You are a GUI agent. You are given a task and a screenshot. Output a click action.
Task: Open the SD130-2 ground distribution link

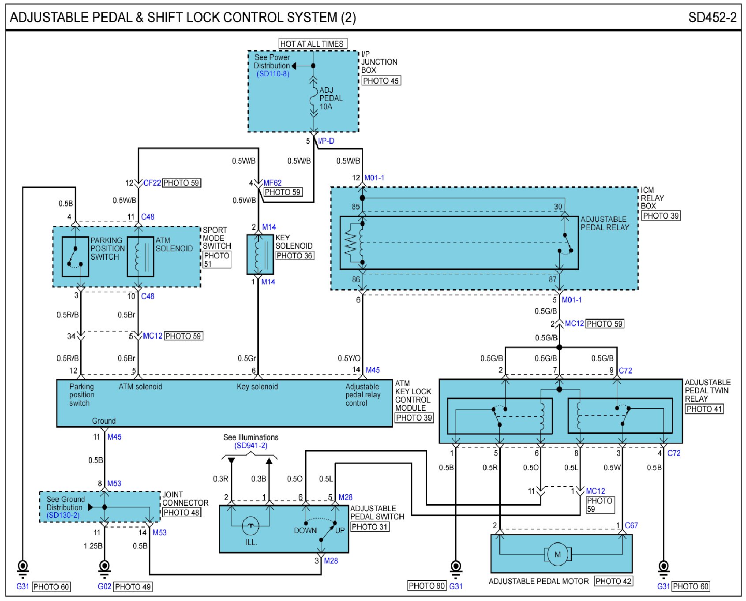pos(63,515)
